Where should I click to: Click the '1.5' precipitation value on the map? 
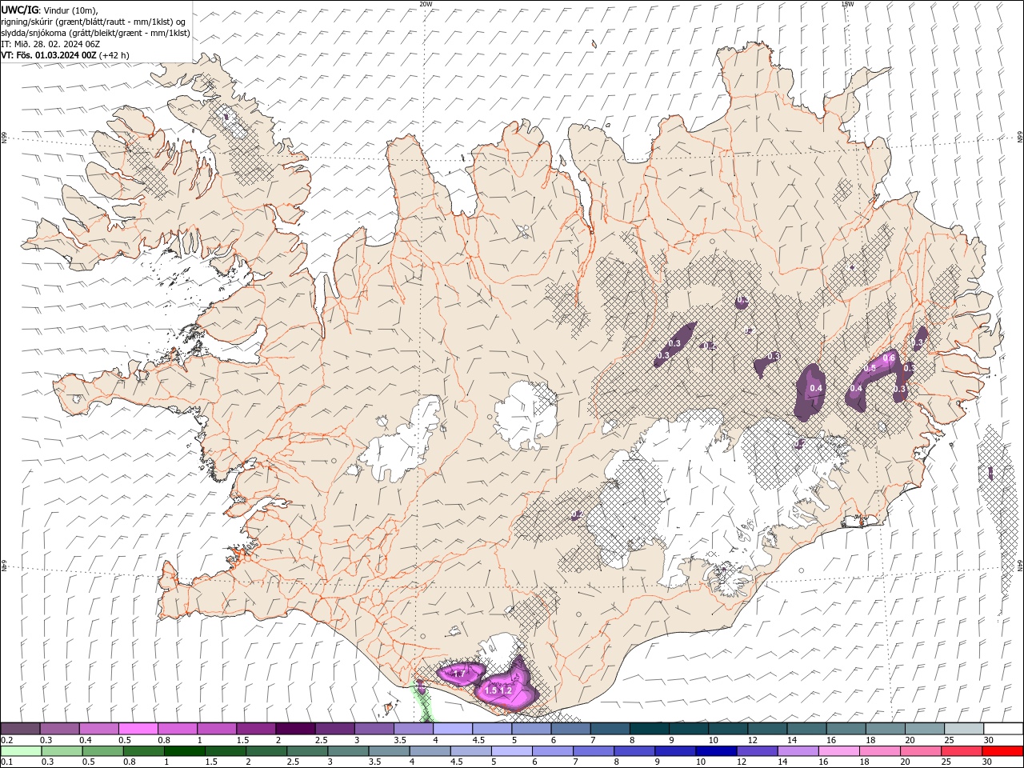tap(491, 690)
